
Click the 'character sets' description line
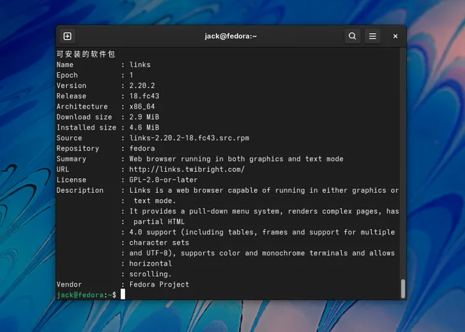coord(159,243)
